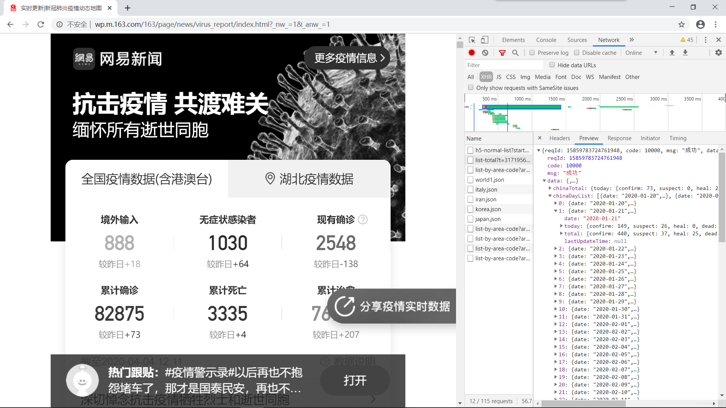Open the Response tab
This screenshot has width=726, height=408.
point(619,138)
